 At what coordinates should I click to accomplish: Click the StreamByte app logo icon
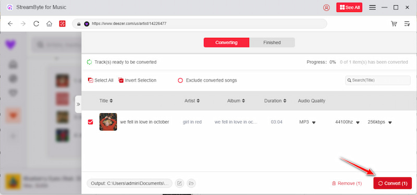pos(10,7)
